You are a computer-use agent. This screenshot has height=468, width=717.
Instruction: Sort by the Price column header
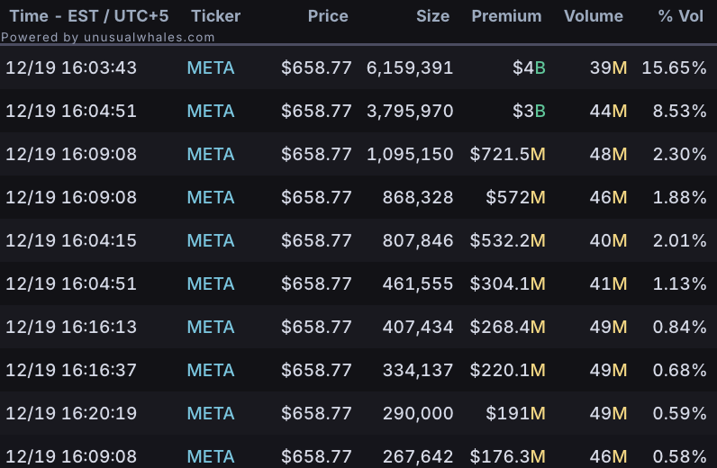(328, 16)
